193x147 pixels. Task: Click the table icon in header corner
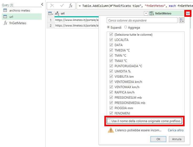coord(51,13)
